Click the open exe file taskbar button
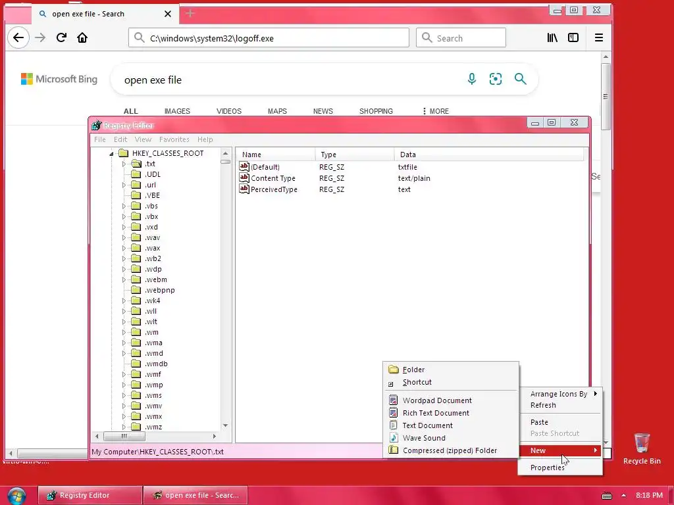Image resolution: width=674 pixels, height=505 pixels. 195,495
